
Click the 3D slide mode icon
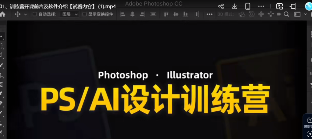271,14
